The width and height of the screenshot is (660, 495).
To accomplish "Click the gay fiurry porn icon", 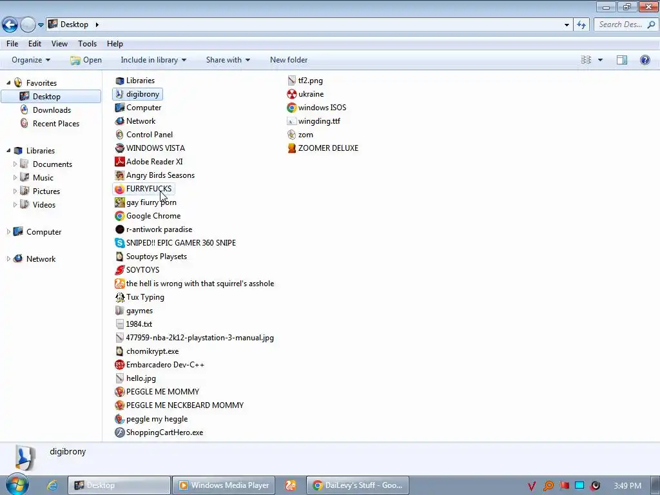I will point(119,202).
